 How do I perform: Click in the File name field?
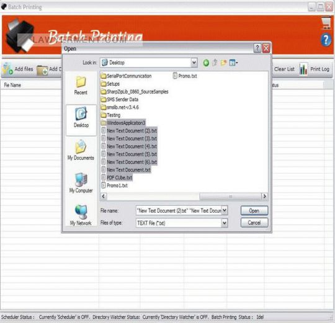(179, 211)
